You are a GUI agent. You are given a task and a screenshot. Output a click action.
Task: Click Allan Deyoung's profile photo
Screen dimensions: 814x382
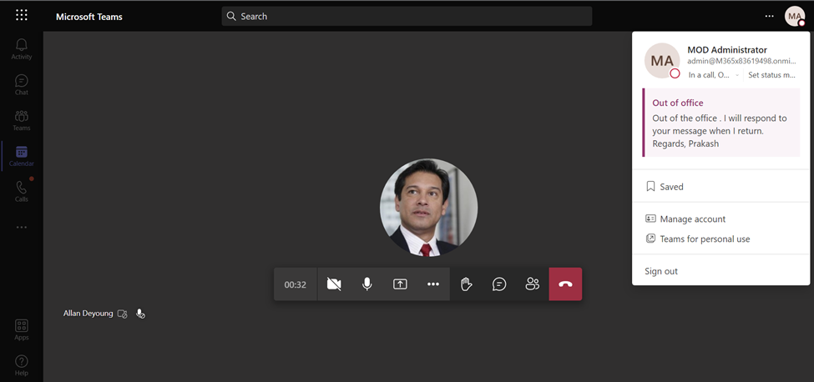click(x=429, y=208)
